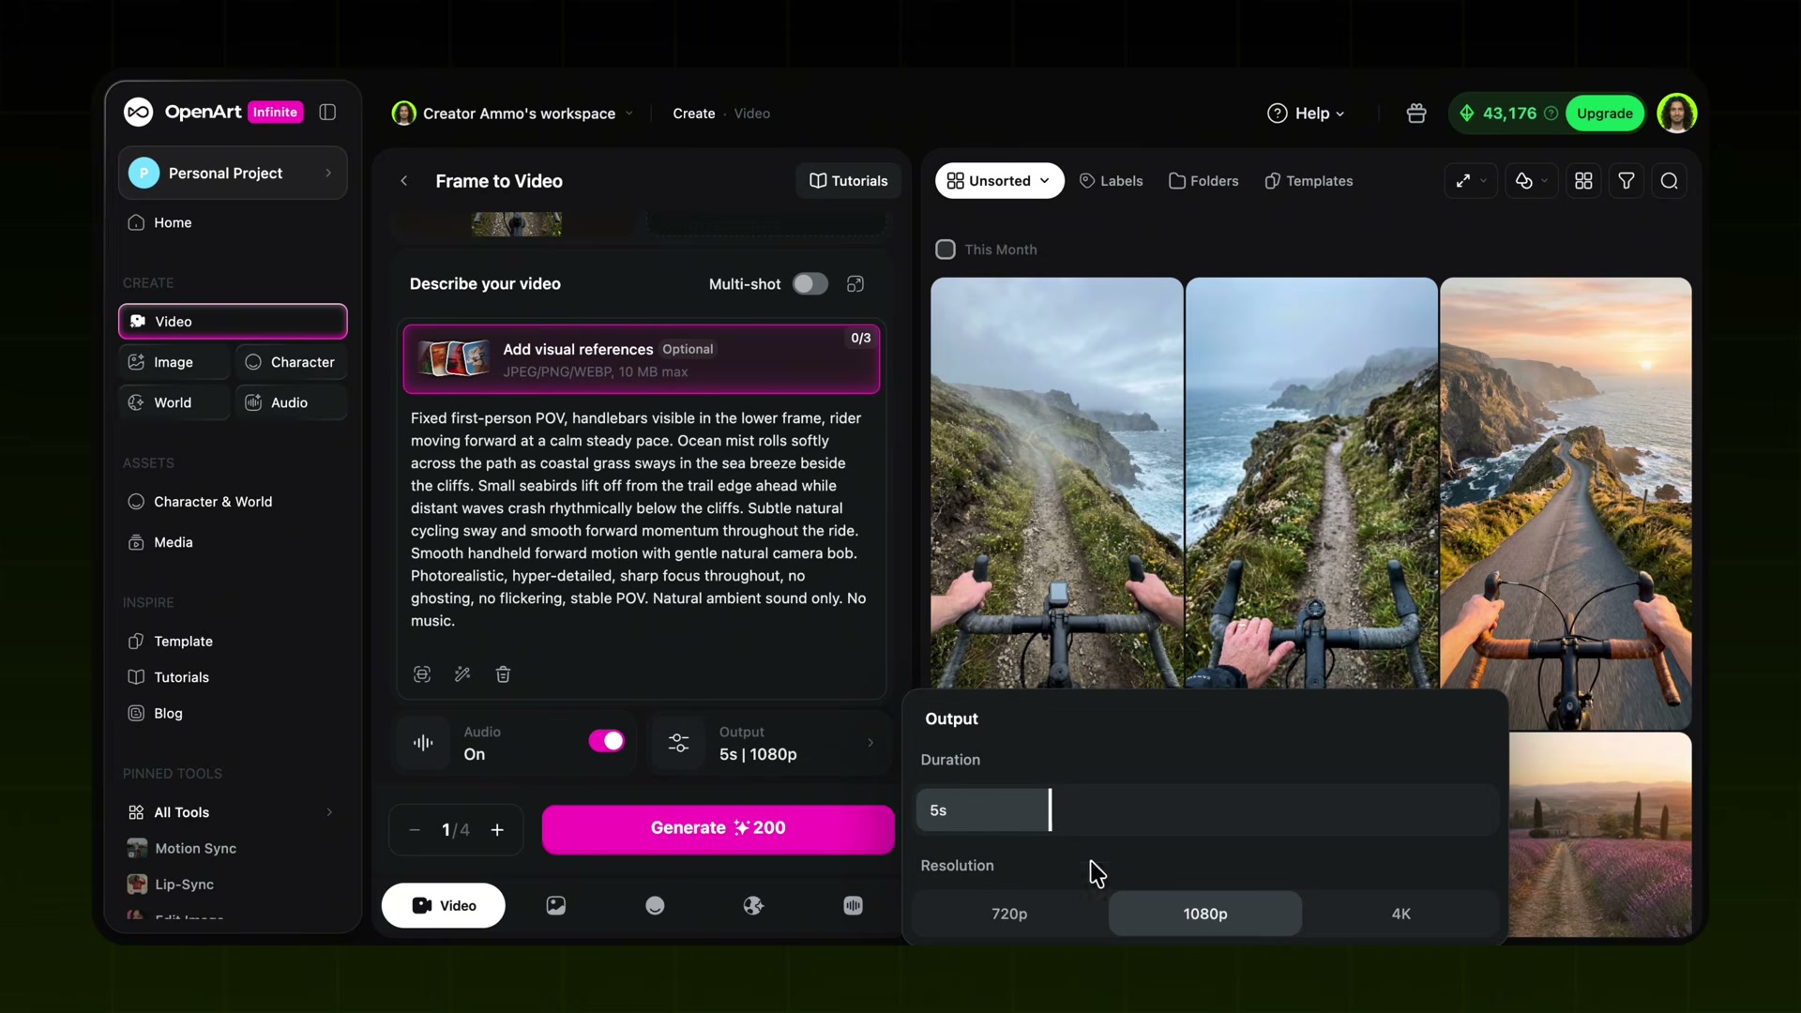1801x1013 pixels.
Task: Decrease the generation count with minus
Action: [415, 830]
